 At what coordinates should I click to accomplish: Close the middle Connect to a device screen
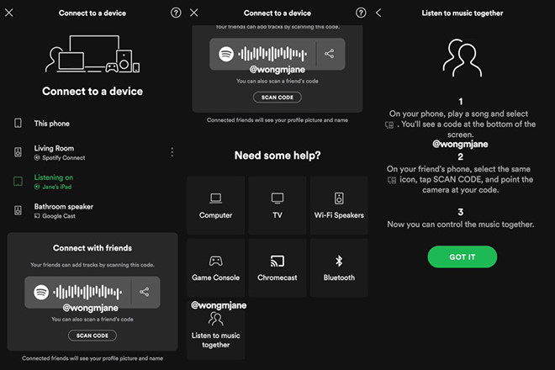[194, 13]
